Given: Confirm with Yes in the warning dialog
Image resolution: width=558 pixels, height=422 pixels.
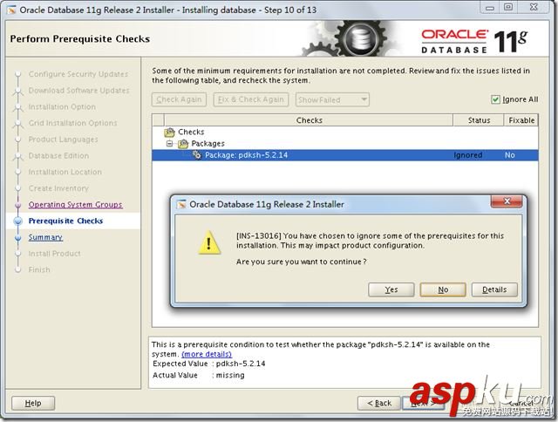Looking at the screenshot, I should pyautogui.click(x=391, y=289).
